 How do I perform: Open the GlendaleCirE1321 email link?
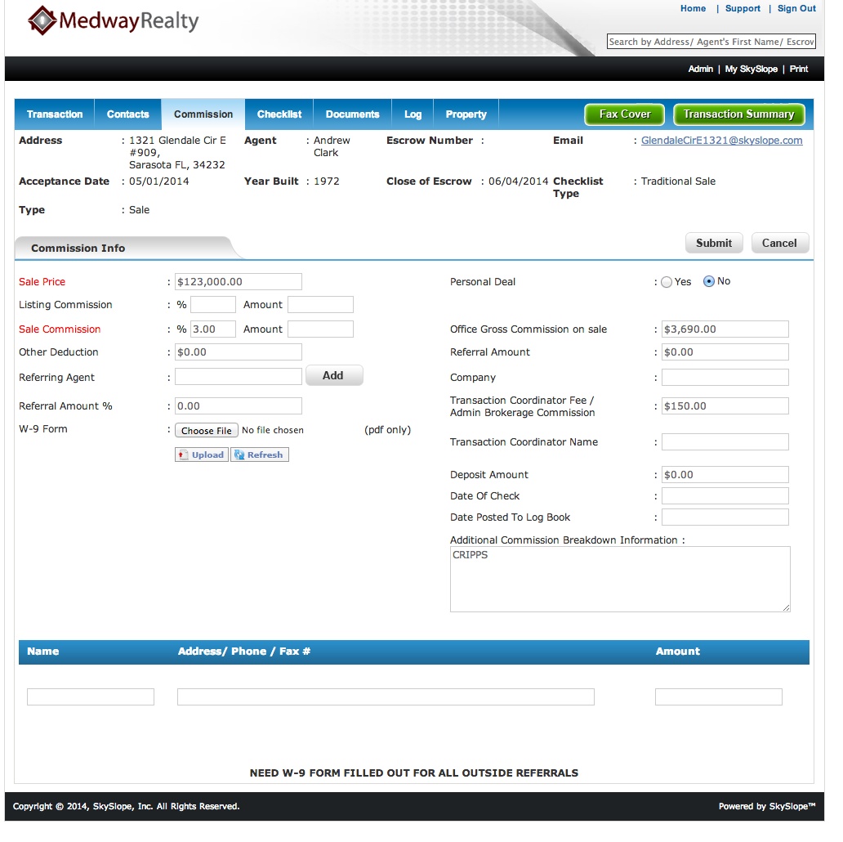point(721,141)
